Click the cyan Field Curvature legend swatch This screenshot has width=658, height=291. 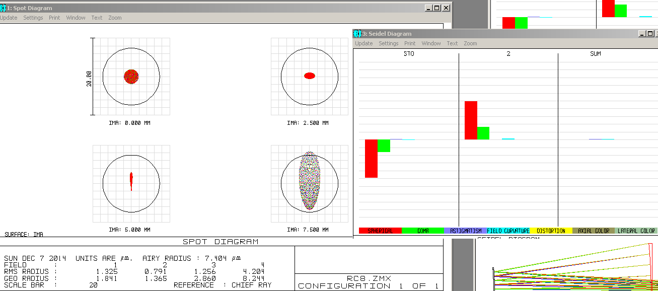(x=508, y=231)
